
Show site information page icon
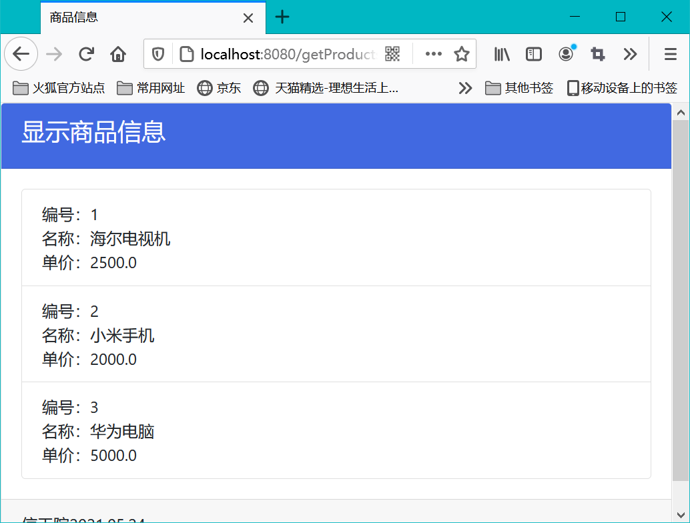[187, 54]
